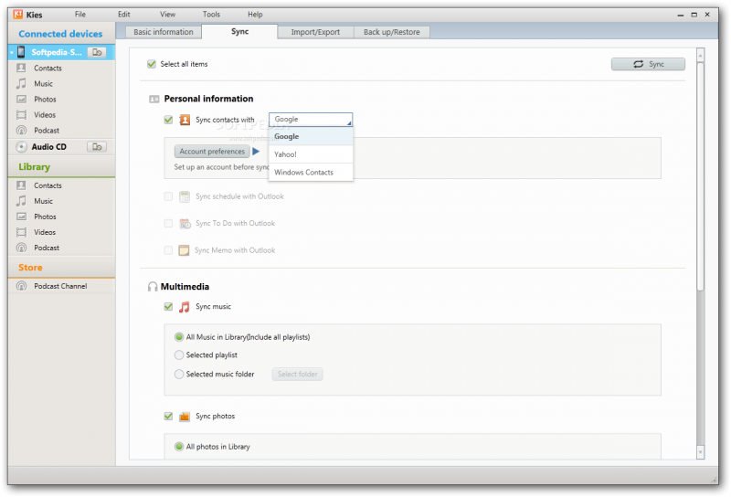
Task: Click the scrollbar down arrow
Action: pyautogui.click(x=700, y=452)
